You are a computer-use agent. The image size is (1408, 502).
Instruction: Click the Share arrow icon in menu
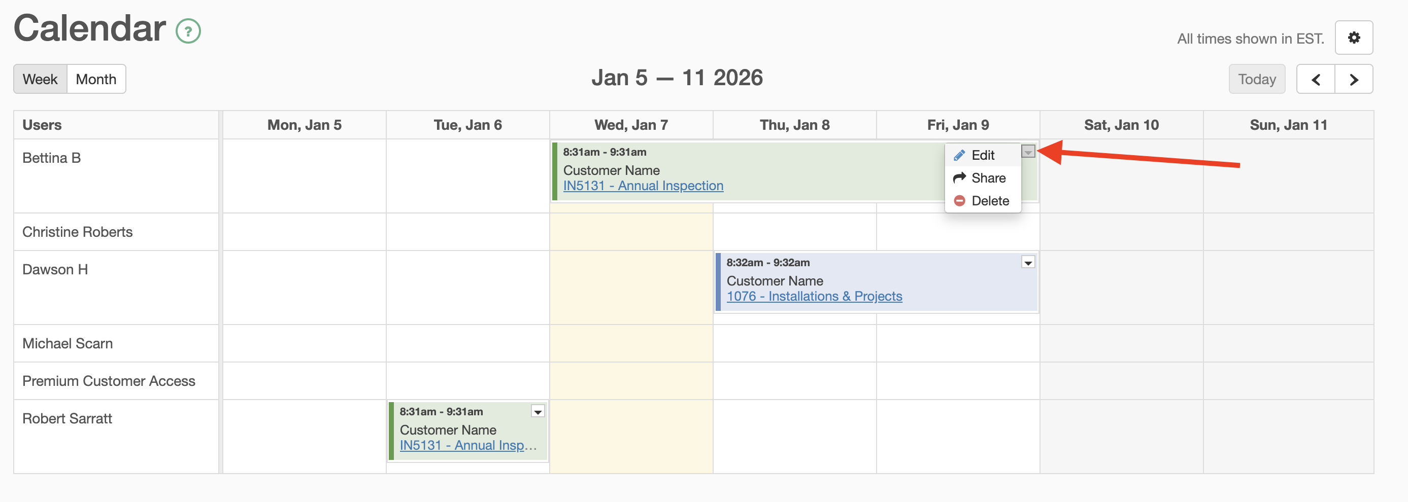[959, 178]
